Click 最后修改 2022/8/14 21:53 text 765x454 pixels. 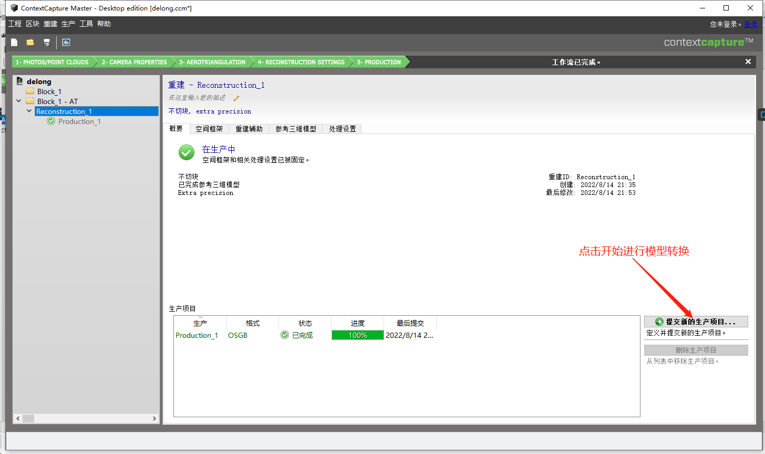[591, 193]
